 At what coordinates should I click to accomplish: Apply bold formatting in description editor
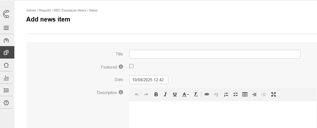coord(156,95)
